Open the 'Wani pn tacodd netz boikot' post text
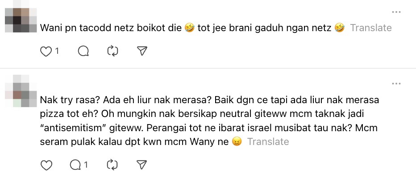 (112, 28)
